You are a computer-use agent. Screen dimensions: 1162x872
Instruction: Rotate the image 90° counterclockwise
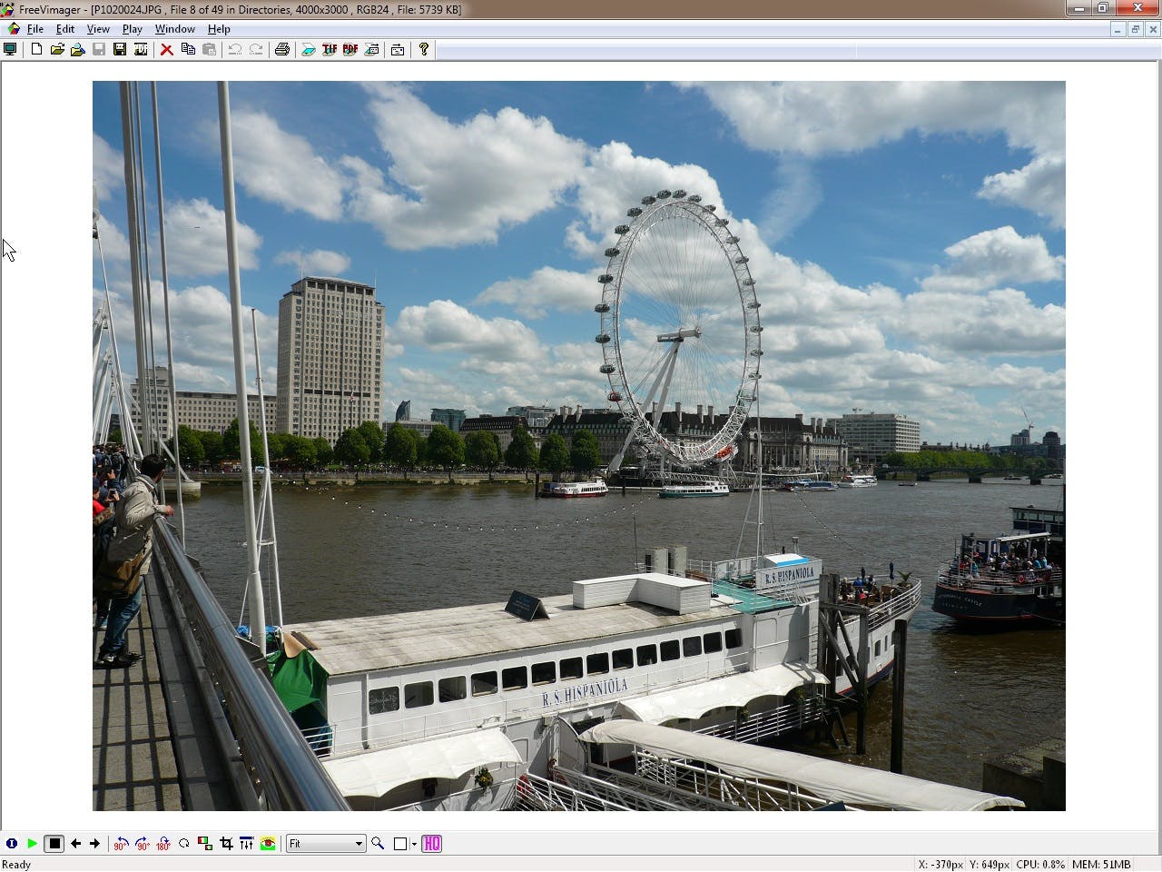click(x=120, y=844)
